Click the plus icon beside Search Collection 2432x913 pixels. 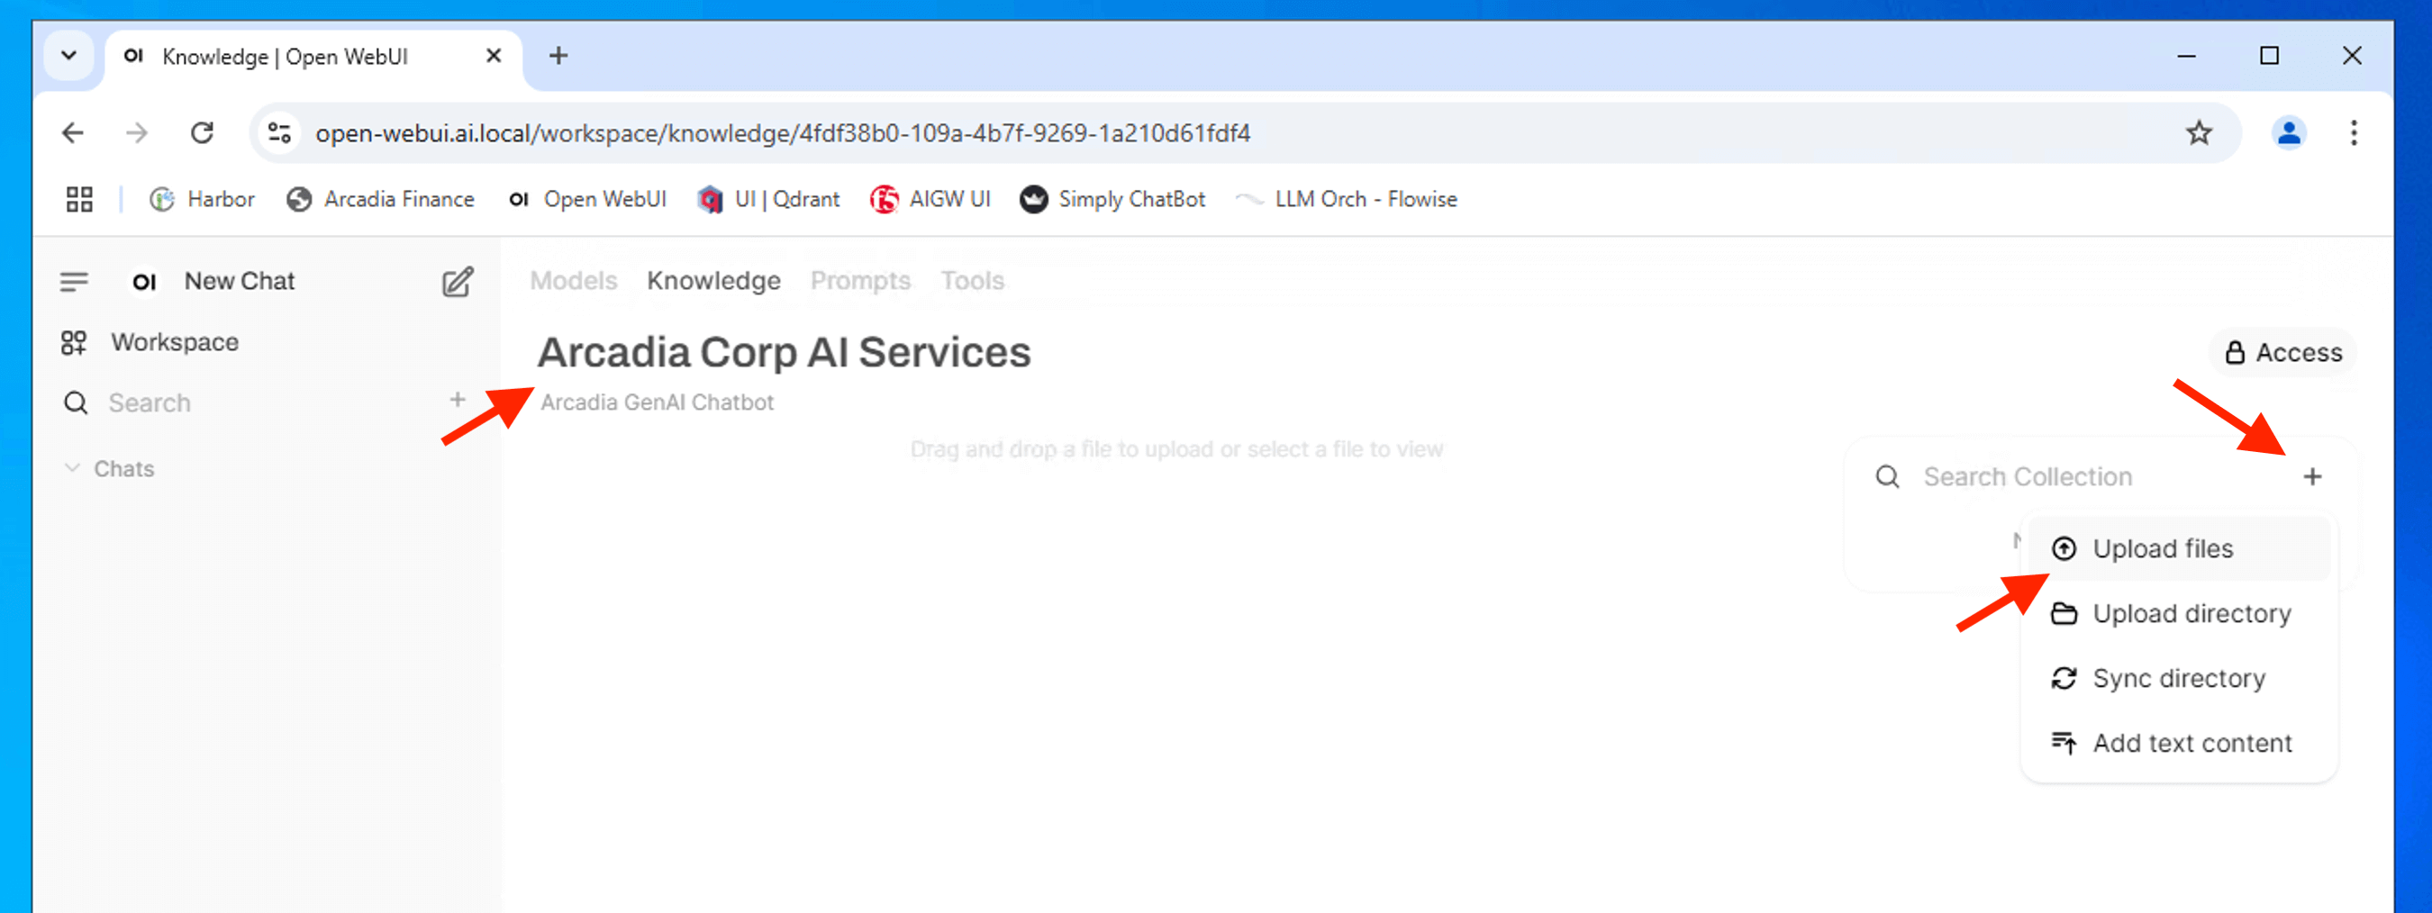click(2312, 477)
